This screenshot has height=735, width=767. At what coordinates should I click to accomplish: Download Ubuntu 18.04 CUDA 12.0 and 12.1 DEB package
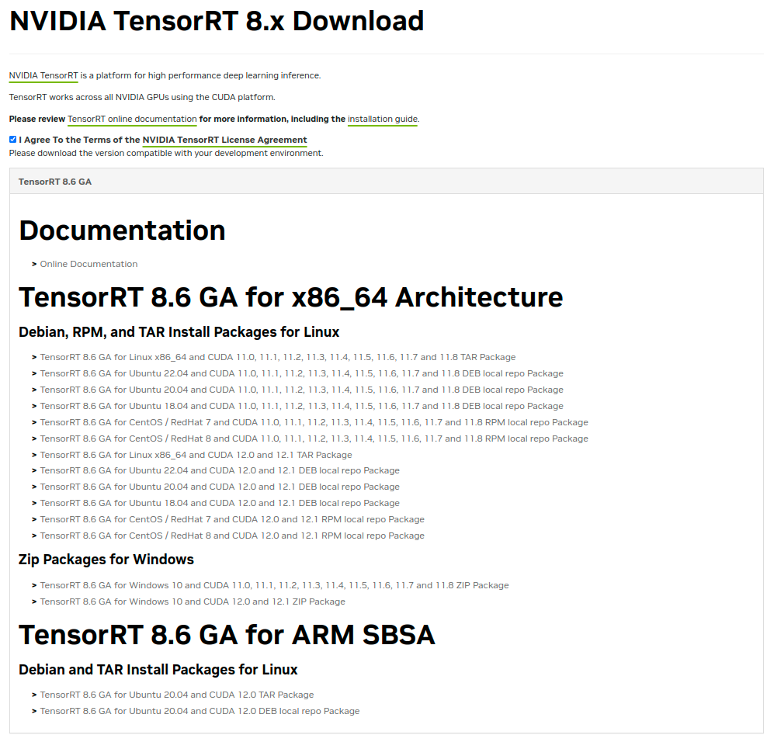point(220,503)
